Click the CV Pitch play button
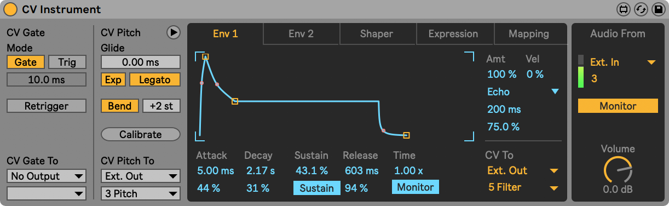 pos(173,33)
